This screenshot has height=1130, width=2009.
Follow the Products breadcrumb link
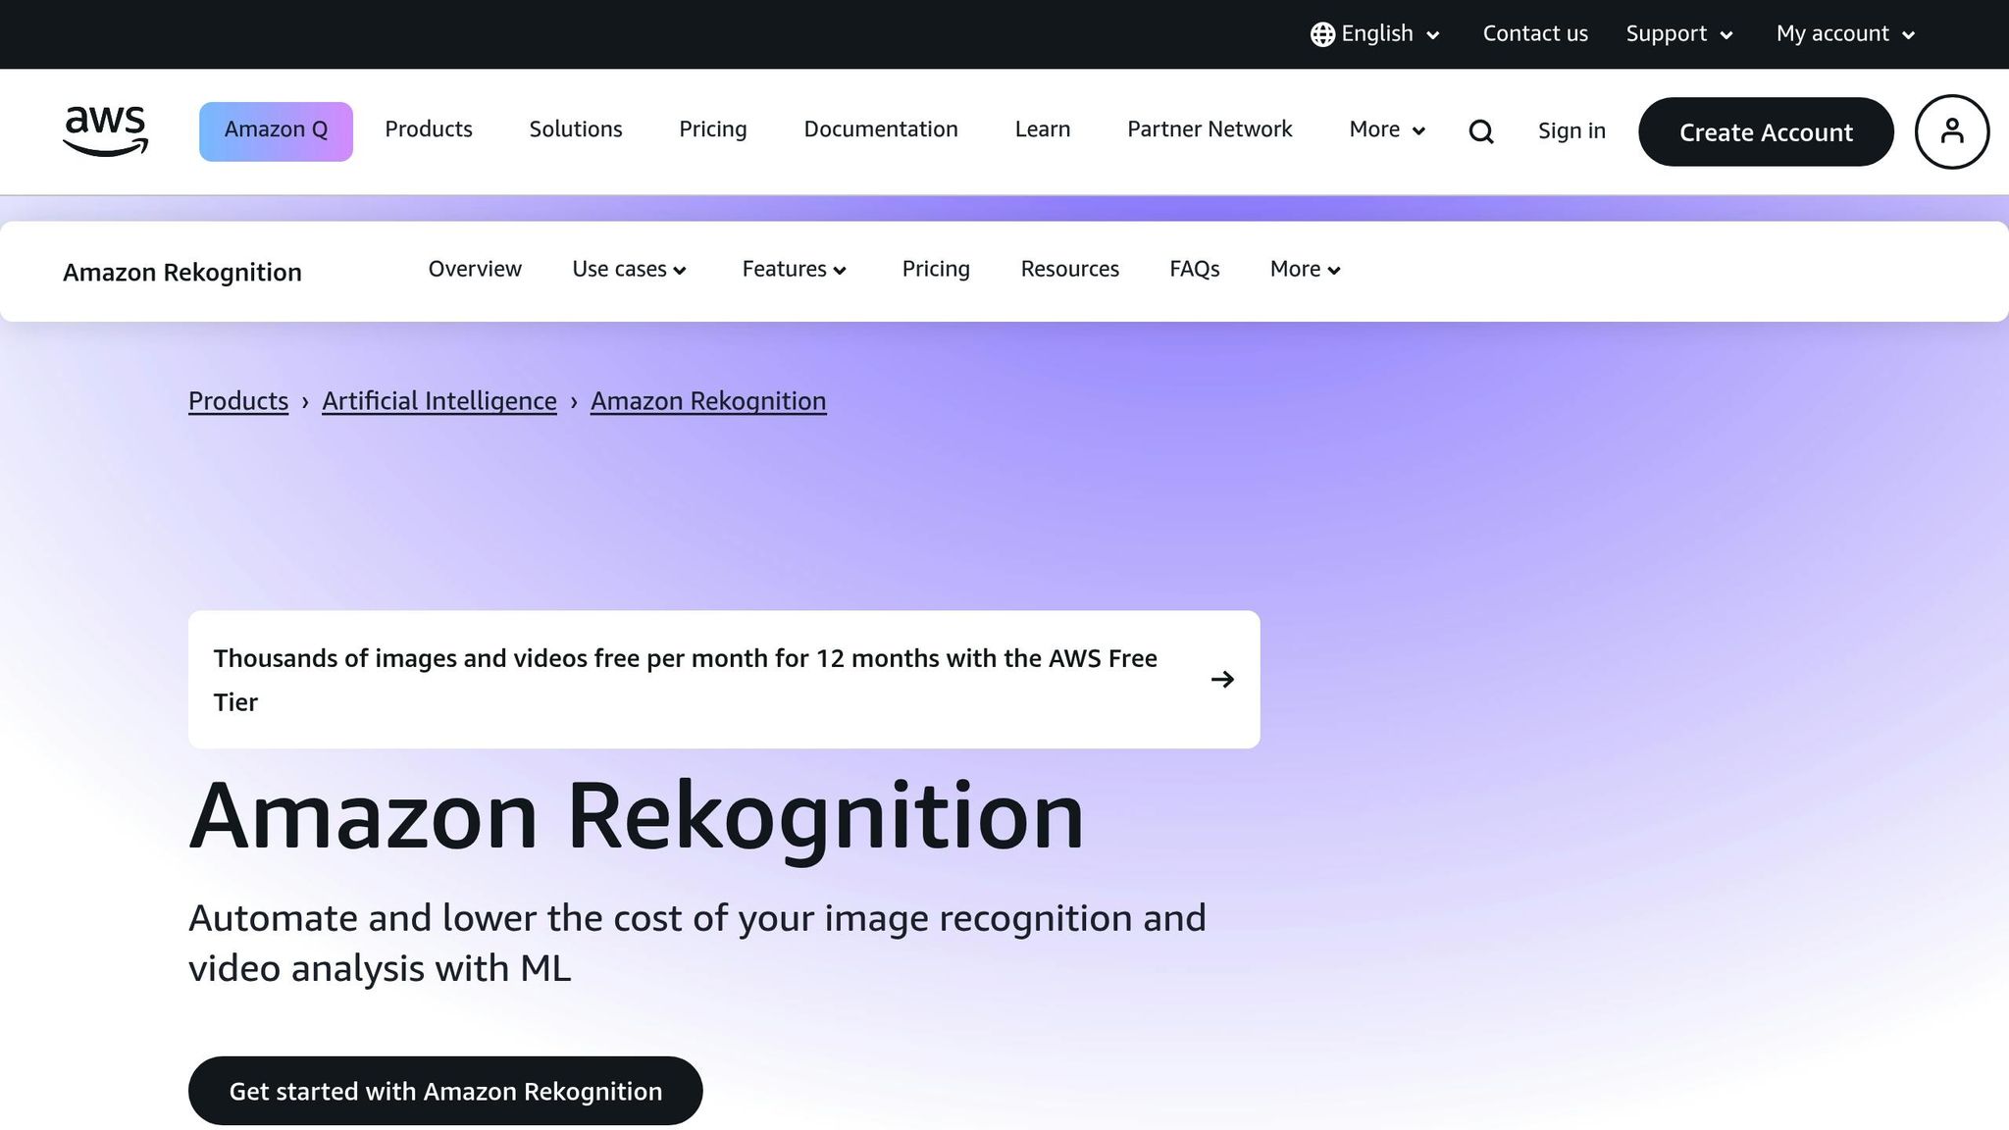coord(238,401)
